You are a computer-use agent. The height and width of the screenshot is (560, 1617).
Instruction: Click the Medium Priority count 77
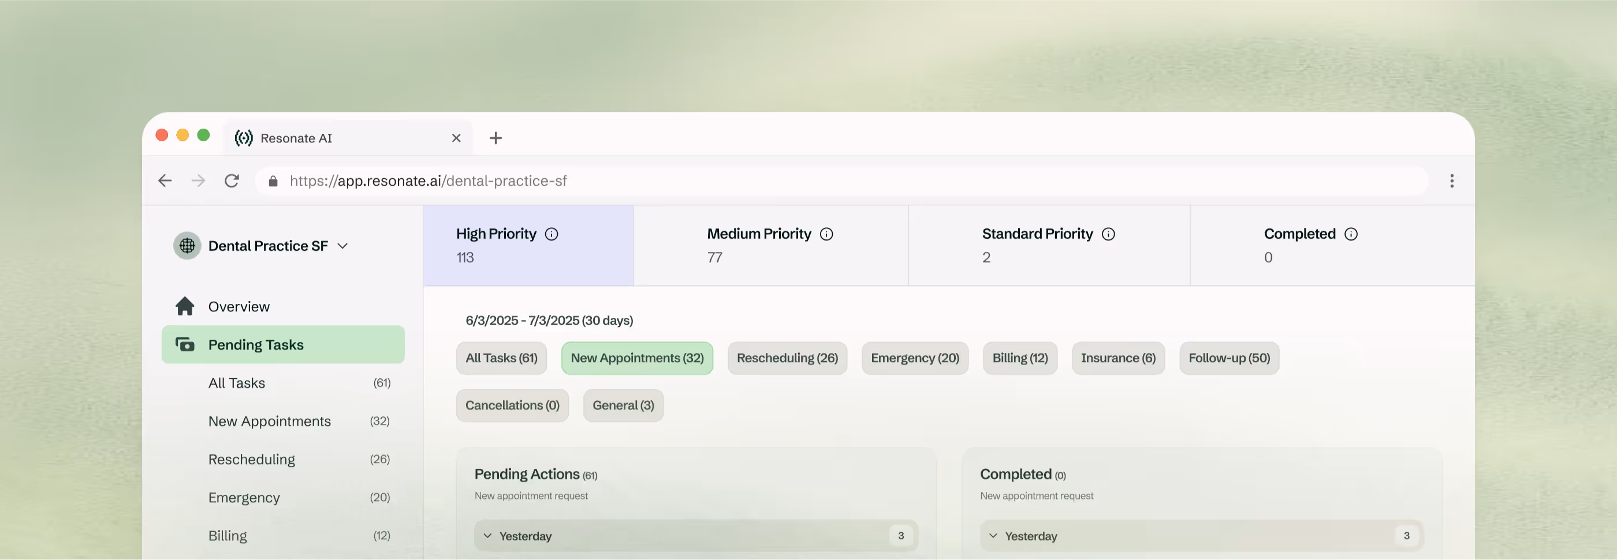click(714, 257)
